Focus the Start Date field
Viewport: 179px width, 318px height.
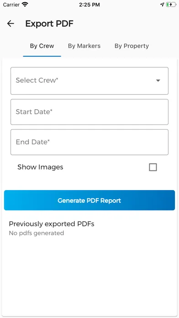pyautogui.click(x=89, y=112)
